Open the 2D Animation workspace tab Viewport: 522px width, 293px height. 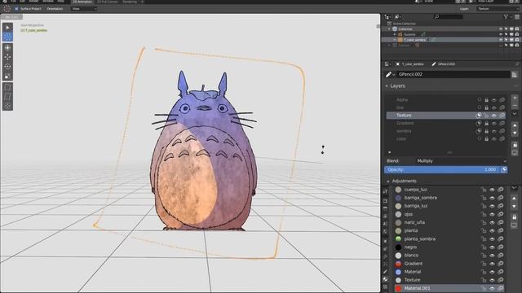click(x=82, y=2)
